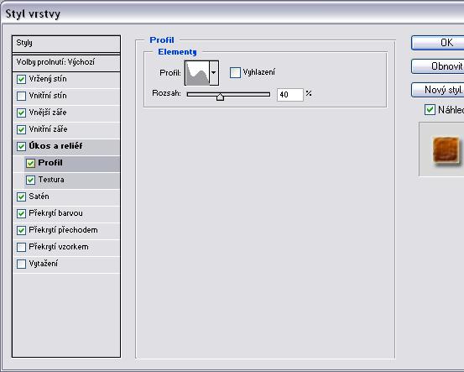Image resolution: width=464 pixels, height=372 pixels.
Task: Click the Obnovit button
Action: pyautogui.click(x=438, y=66)
